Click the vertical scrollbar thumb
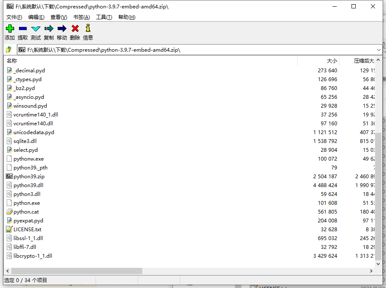Viewport: 386px width, 288px height. tap(378, 197)
